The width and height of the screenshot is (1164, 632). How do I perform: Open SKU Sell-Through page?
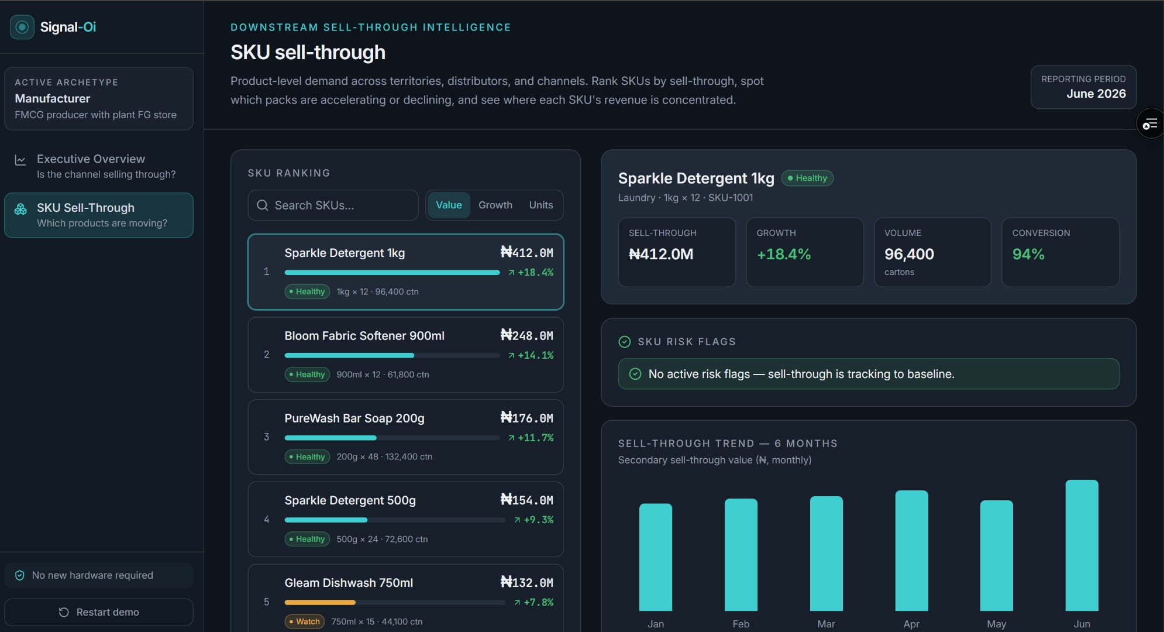(x=99, y=215)
